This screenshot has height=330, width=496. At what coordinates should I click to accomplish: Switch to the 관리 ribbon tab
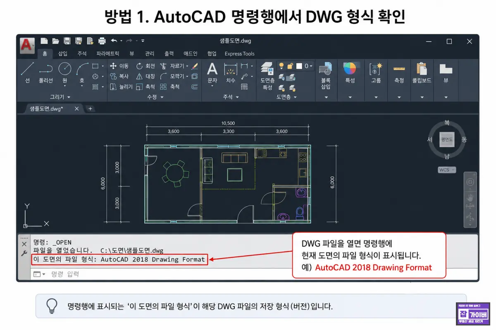tap(150, 54)
